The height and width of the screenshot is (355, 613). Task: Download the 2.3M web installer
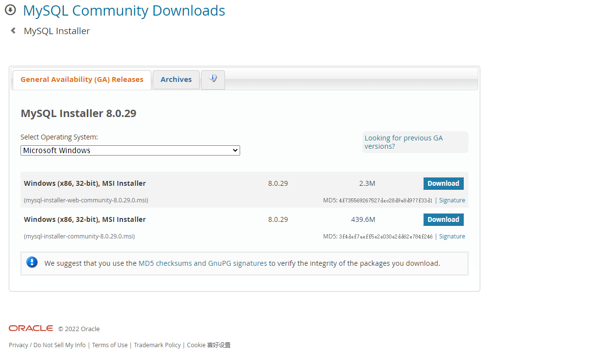(x=443, y=183)
